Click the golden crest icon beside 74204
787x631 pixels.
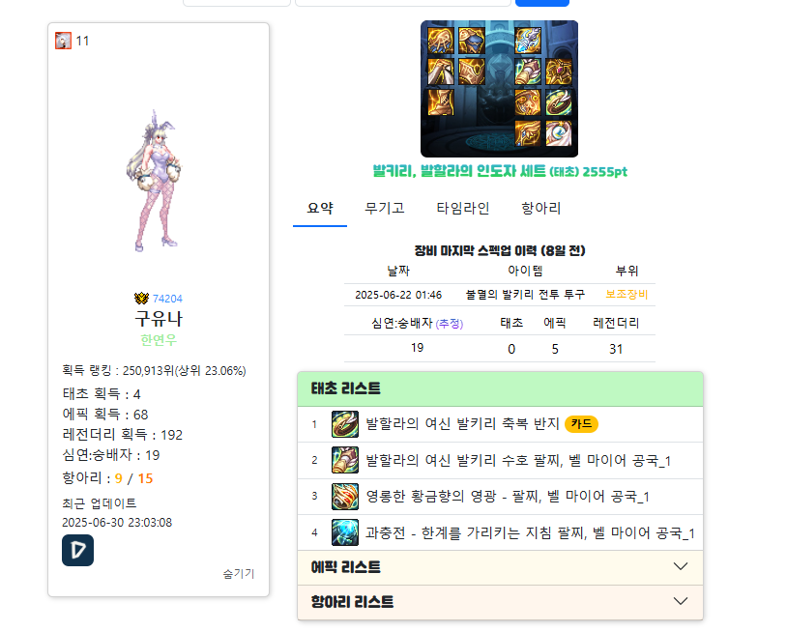(x=141, y=299)
